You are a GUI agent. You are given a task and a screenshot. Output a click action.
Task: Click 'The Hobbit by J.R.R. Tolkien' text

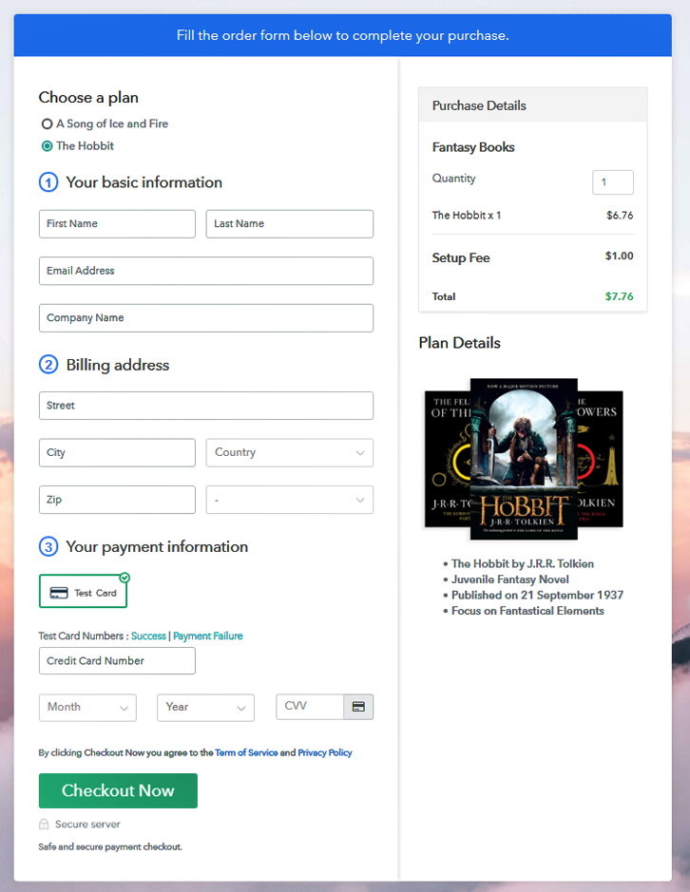click(523, 563)
